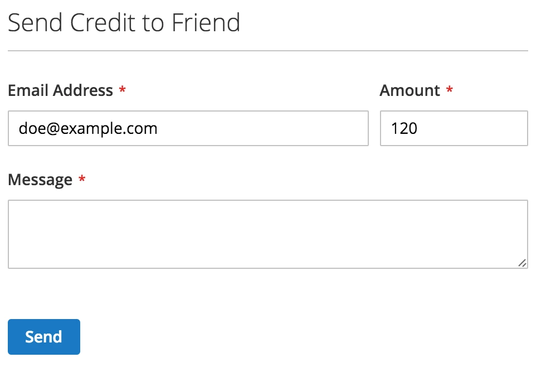This screenshot has height=367, width=546.
Task: Click the red asterisk beside Email Address
Action: pyautogui.click(x=123, y=90)
